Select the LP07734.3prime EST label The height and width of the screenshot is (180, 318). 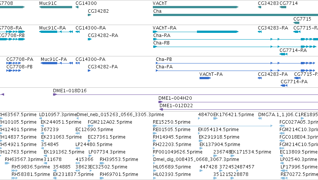pyautogui.click(x=107, y=152)
